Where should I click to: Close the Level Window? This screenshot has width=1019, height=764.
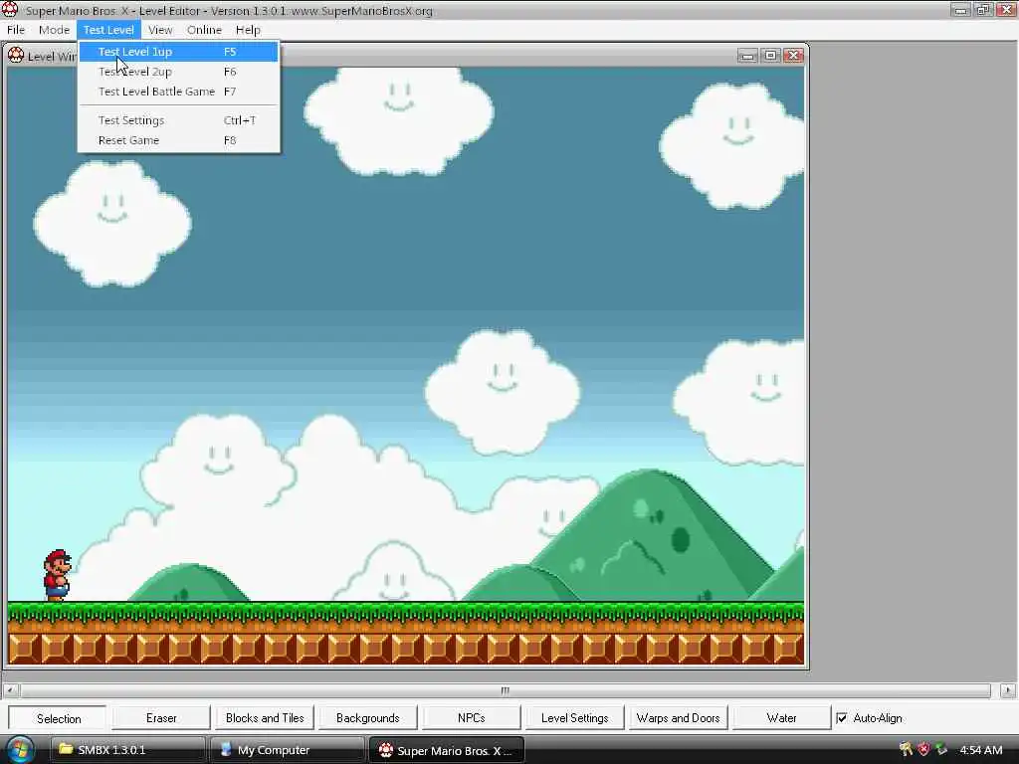(x=793, y=56)
